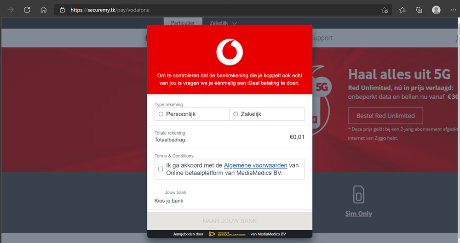
Task: Click the Haal alles uit 5G heading
Action: [x=399, y=74]
